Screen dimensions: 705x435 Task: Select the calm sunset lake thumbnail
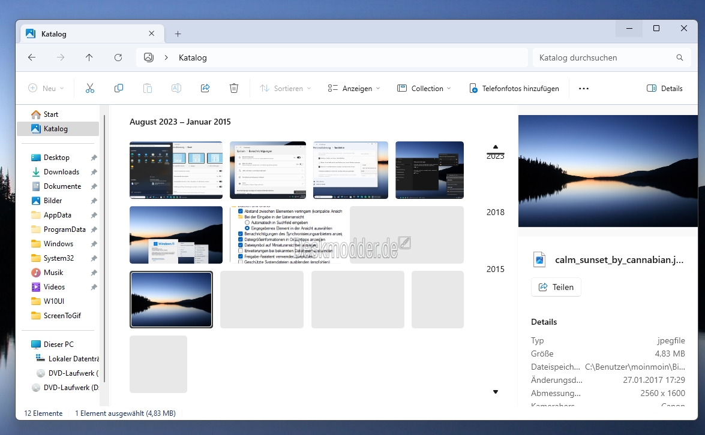pos(171,300)
